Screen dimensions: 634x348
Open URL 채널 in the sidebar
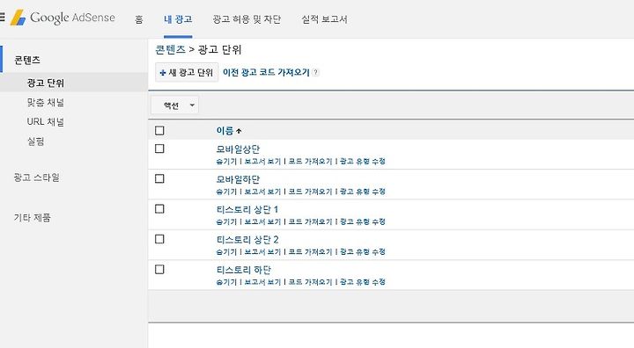click(x=46, y=121)
